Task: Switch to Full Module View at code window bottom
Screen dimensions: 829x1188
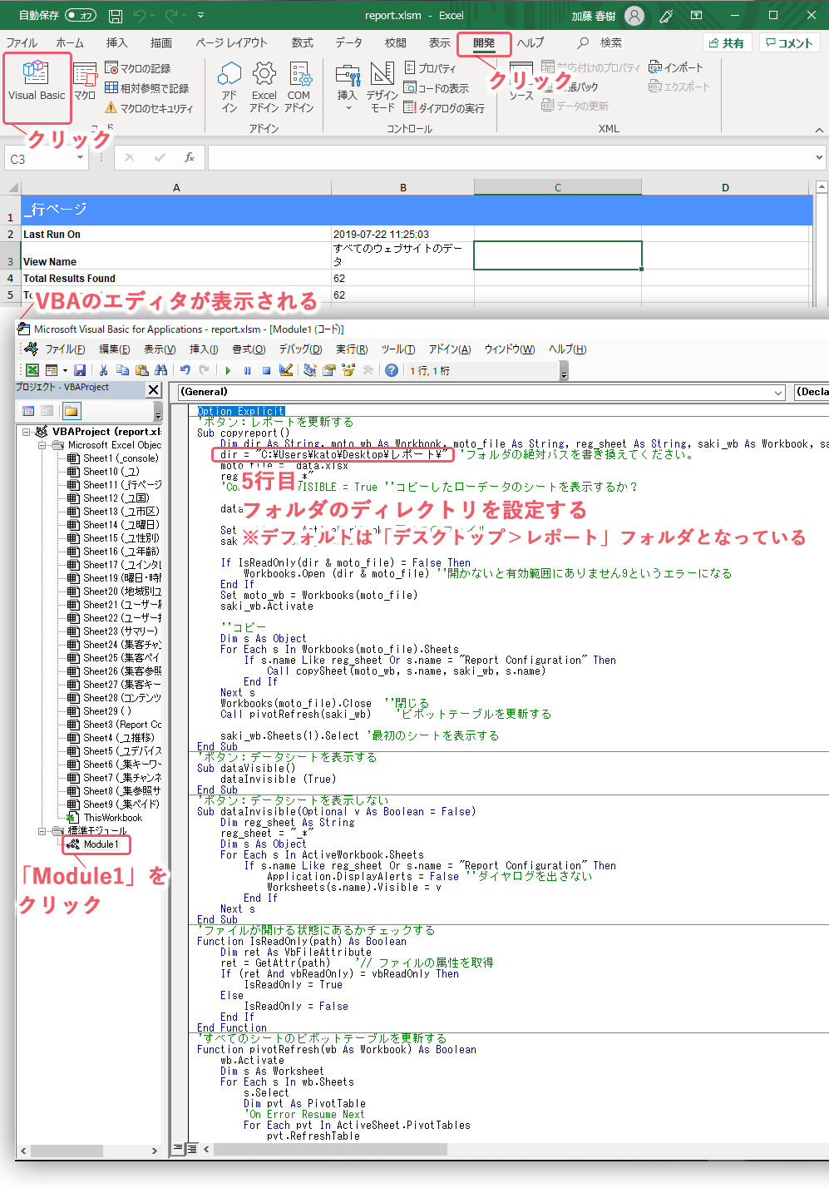Action: pos(191,1149)
